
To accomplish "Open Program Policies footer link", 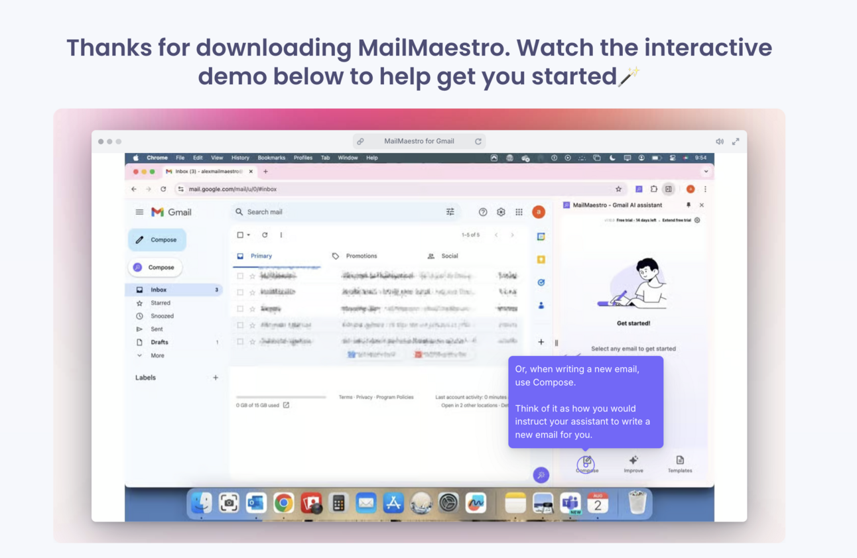I will (395, 397).
